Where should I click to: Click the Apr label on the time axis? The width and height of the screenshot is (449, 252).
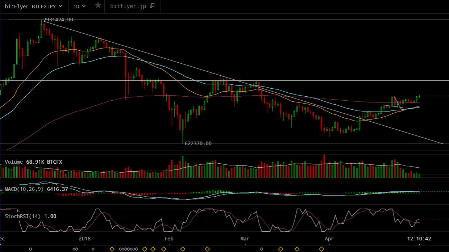click(329, 239)
